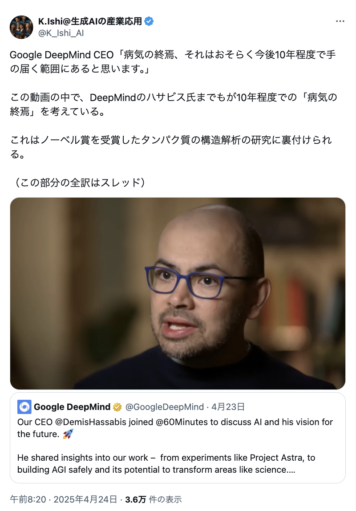The image size is (356, 511).
Task: Open the @GoogleDeepMind handle
Action: click(165, 407)
